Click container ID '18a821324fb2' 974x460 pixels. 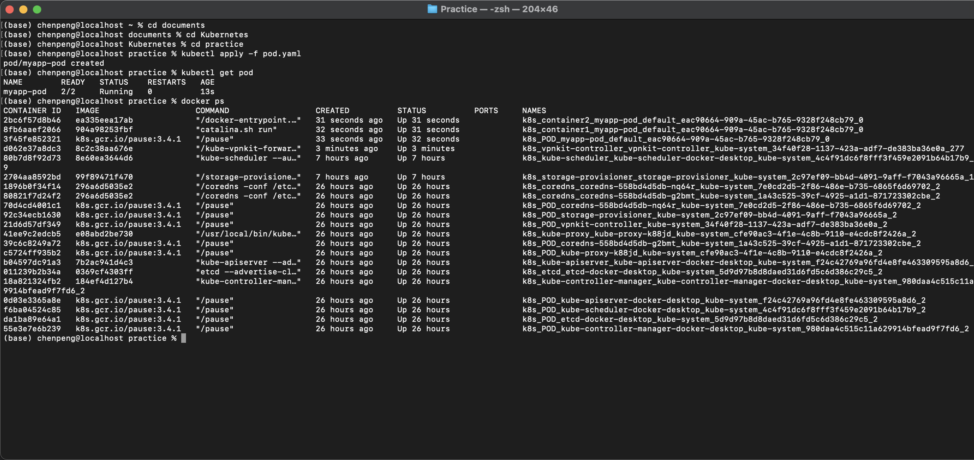click(x=32, y=281)
